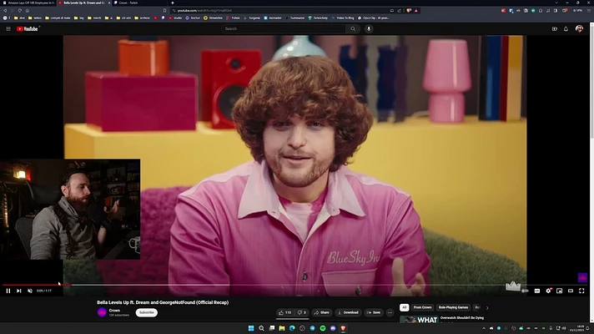Open the tattoo bookmarks folder

pos(35,18)
